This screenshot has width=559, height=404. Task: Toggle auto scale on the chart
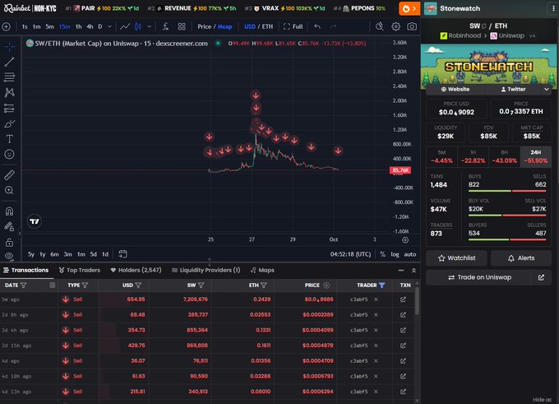[x=410, y=254]
